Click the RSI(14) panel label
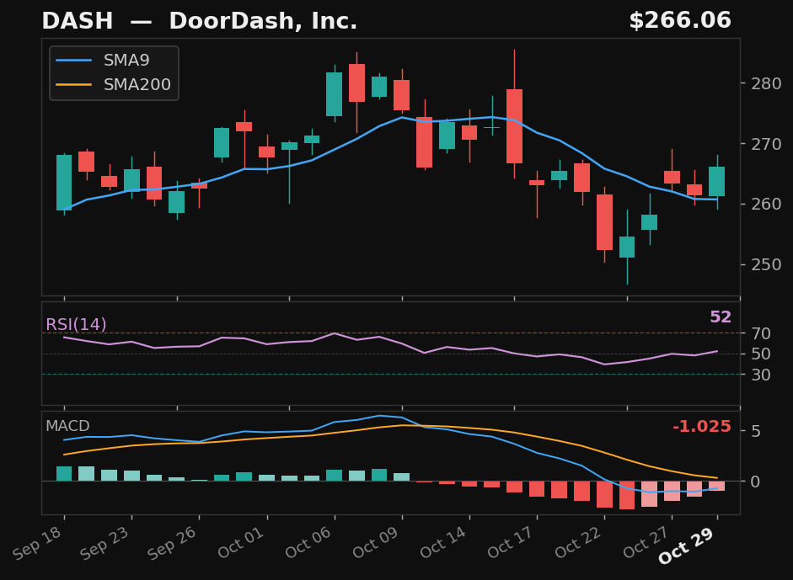Image resolution: width=793 pixels, height=580 pixels. coord(76,324)
